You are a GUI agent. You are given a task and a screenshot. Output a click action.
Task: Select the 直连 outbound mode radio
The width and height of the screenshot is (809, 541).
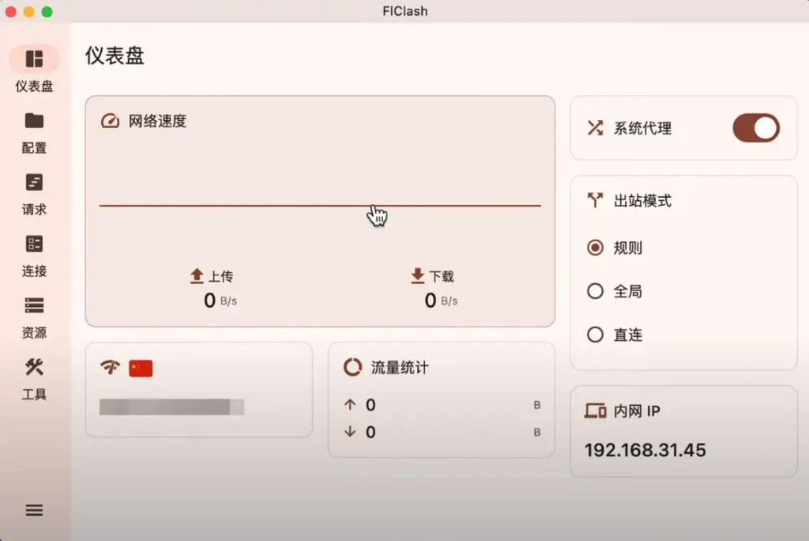[595, 335]
